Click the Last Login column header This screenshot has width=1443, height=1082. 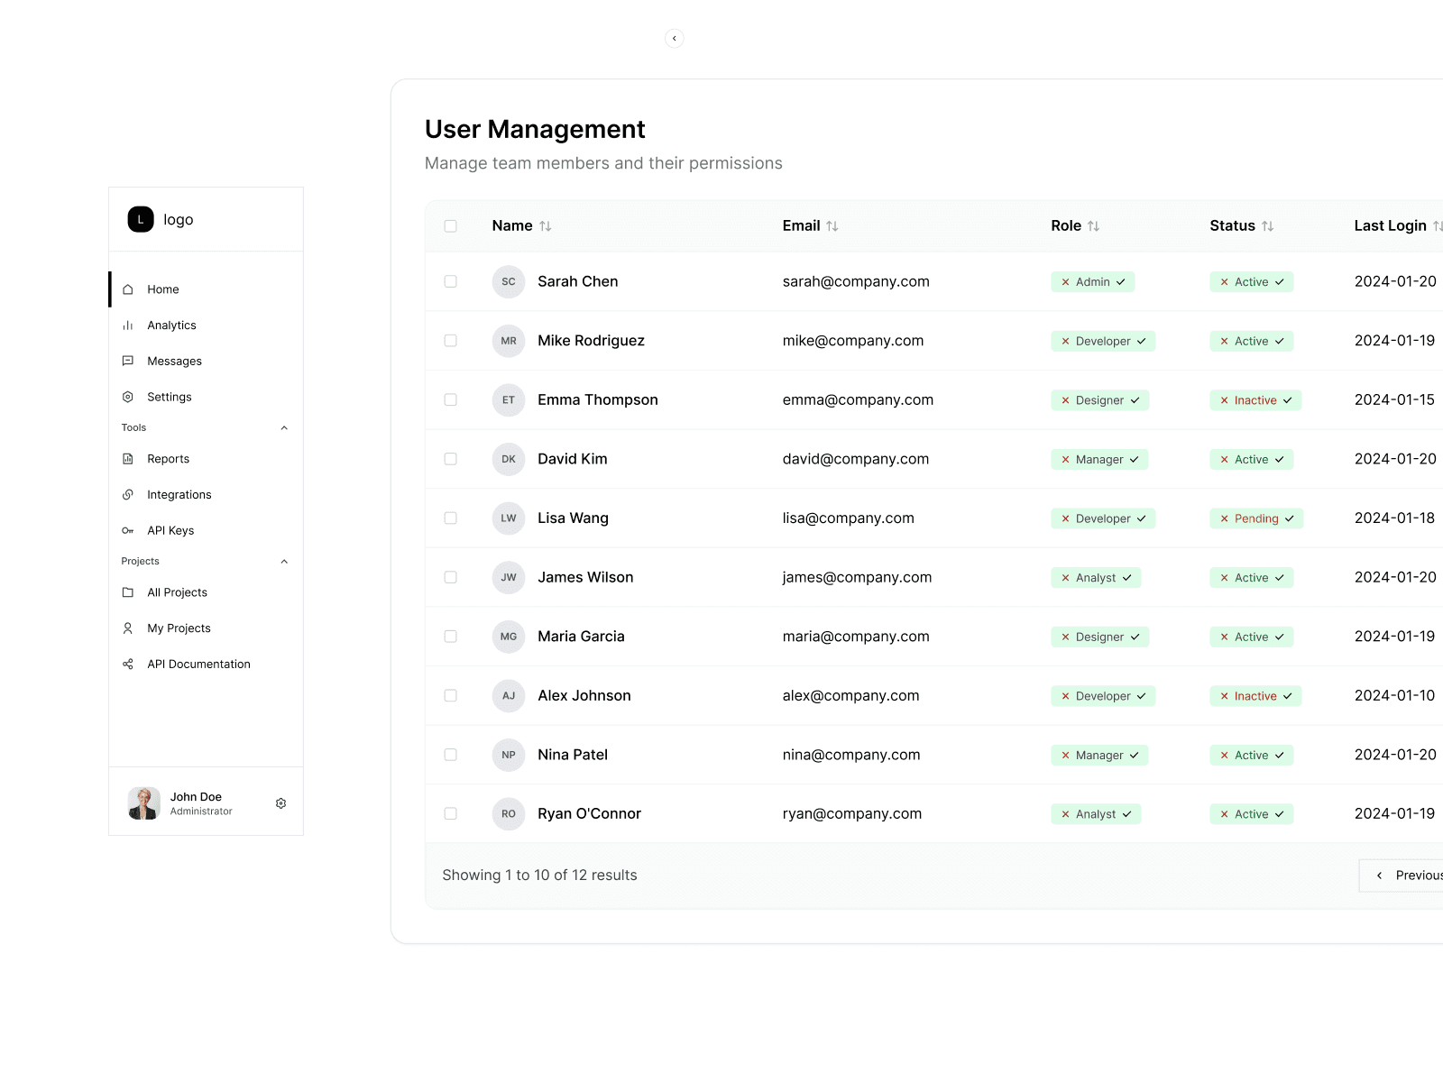(1391, 226)
